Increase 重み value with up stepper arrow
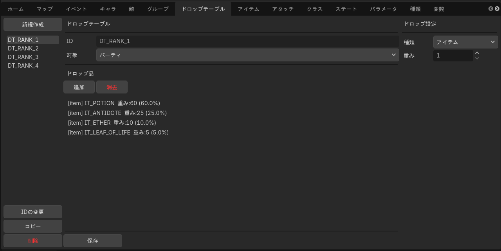Image resolution: width=501 pixels, height=251 pixels. [x=477, y=53]
